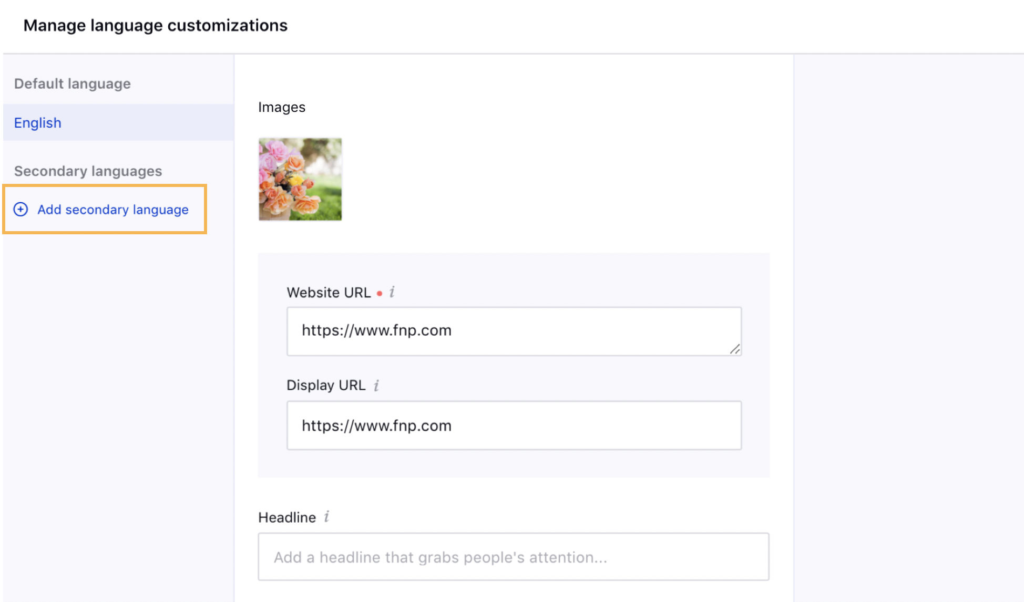Click the info icon beside Display URL

[376, 386]
